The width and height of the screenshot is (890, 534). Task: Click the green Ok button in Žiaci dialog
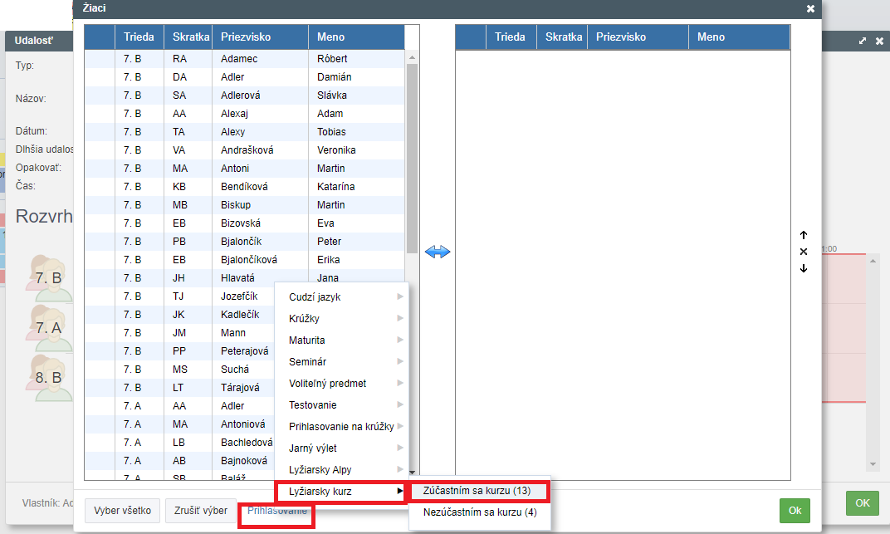[x=795, y=510]
